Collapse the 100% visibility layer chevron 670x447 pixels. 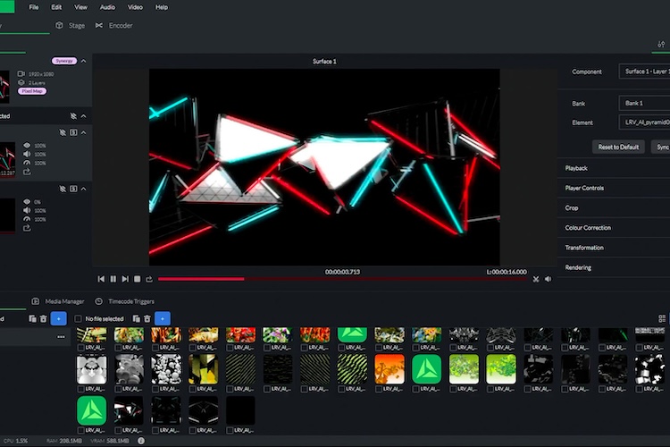84,132
